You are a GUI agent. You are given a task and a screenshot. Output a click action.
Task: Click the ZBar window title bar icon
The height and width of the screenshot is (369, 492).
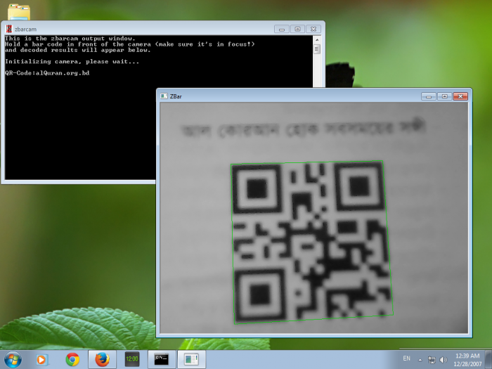click(164, 96)
